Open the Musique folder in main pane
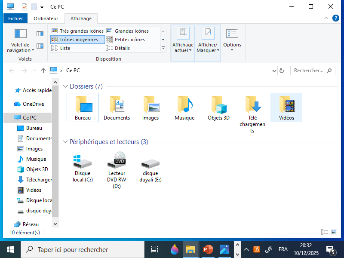This screenshot has height=258, width=344. 184,107
